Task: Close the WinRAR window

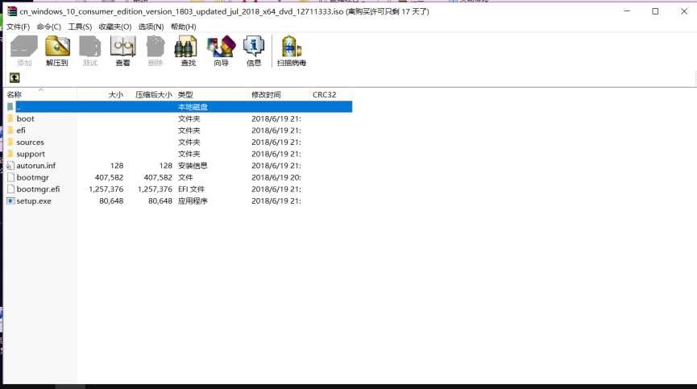Action: (683, 11)
